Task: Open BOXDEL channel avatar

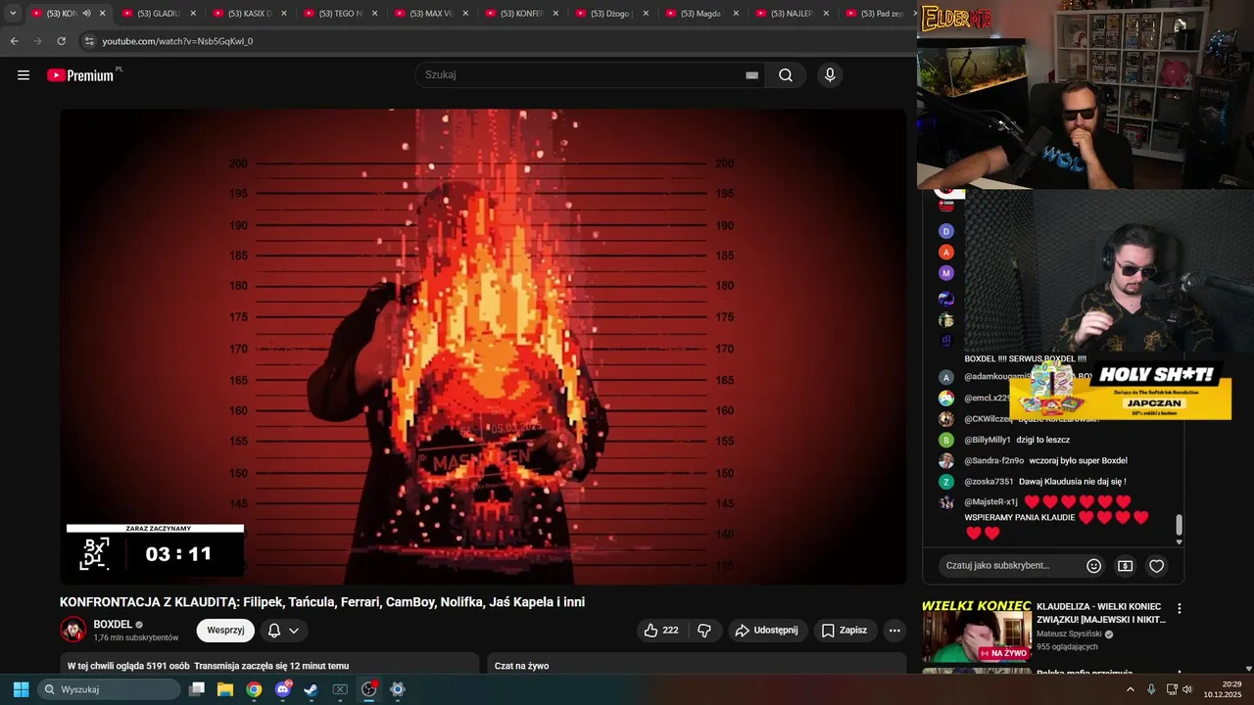Action: point(73,630)
